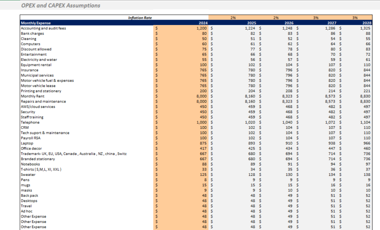Image resolution: width=380 pixels, height=230 pixels.
Task: Select the Electricity and water row label
Action: click(39, 60)
